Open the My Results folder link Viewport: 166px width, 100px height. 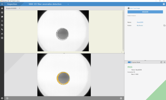tap(140, 25)
